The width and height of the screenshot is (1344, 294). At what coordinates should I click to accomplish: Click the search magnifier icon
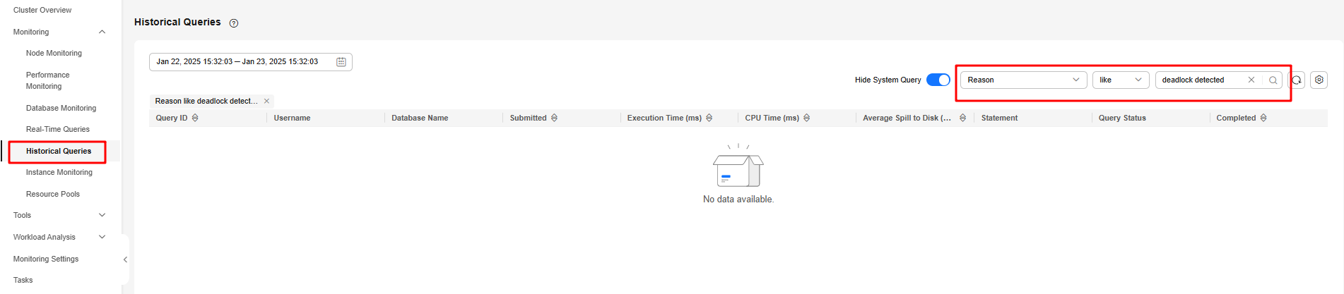pyautogui.click(x=1273, y=80)
